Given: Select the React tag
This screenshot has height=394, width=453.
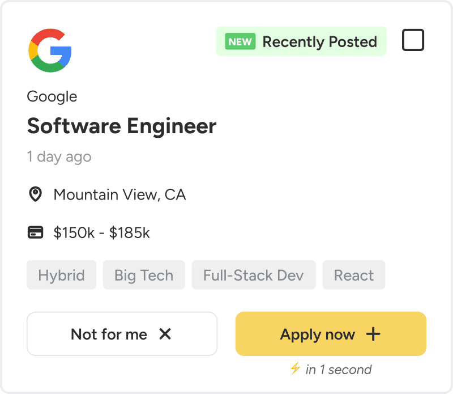Looking at the screenshot, I should point(354,276).
